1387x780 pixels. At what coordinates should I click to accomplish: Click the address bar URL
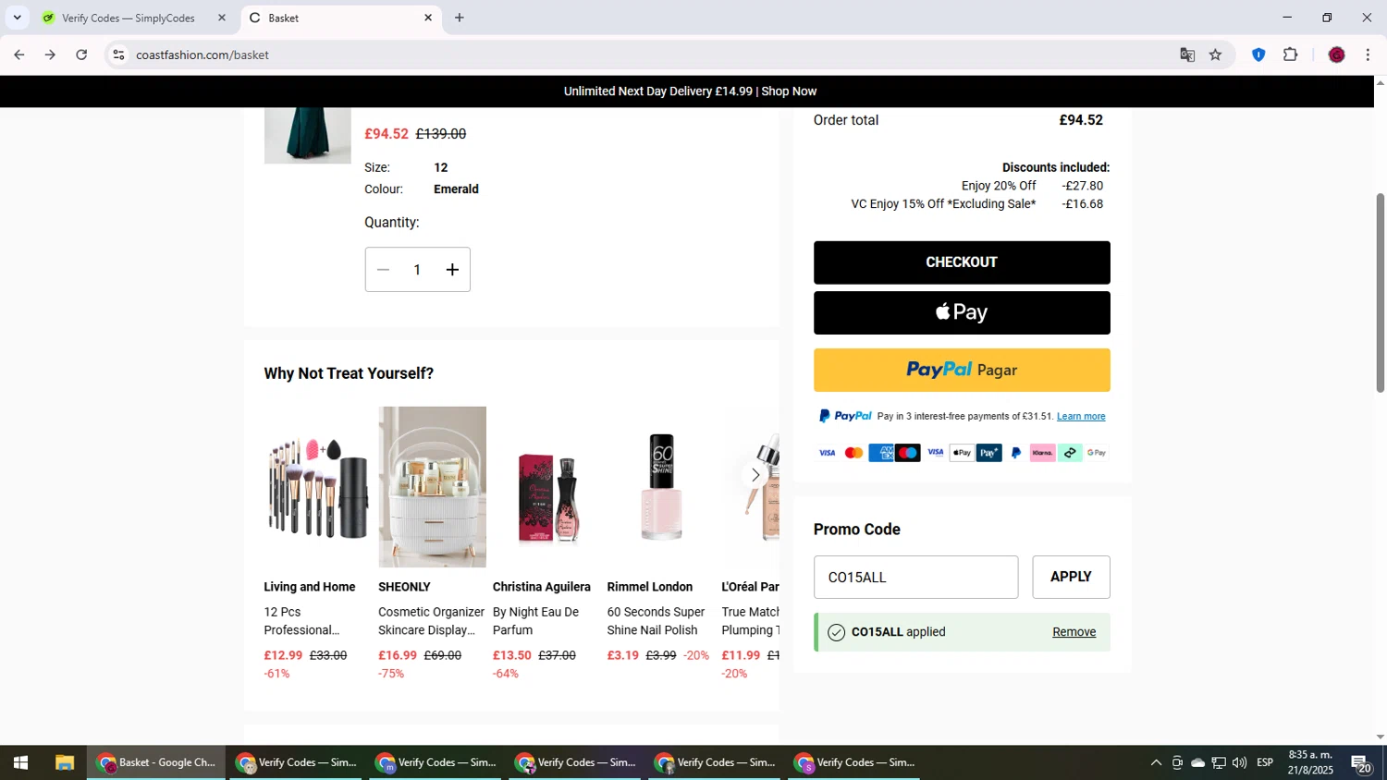[x=203, y=55]
